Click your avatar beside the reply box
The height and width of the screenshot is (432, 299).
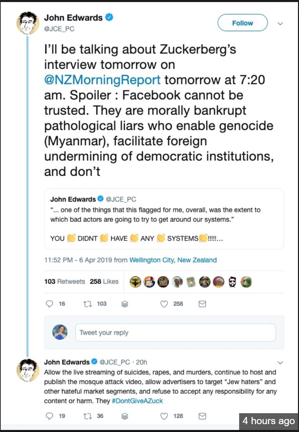coord(61,332)
